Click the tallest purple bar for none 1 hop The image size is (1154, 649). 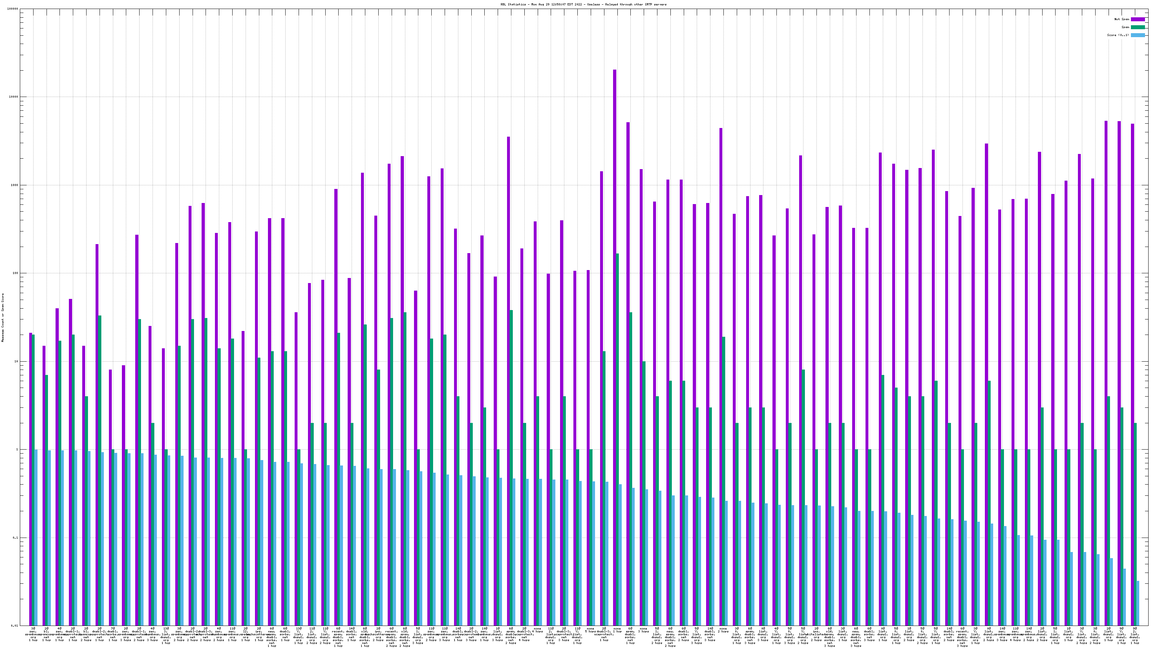point(615,314)
